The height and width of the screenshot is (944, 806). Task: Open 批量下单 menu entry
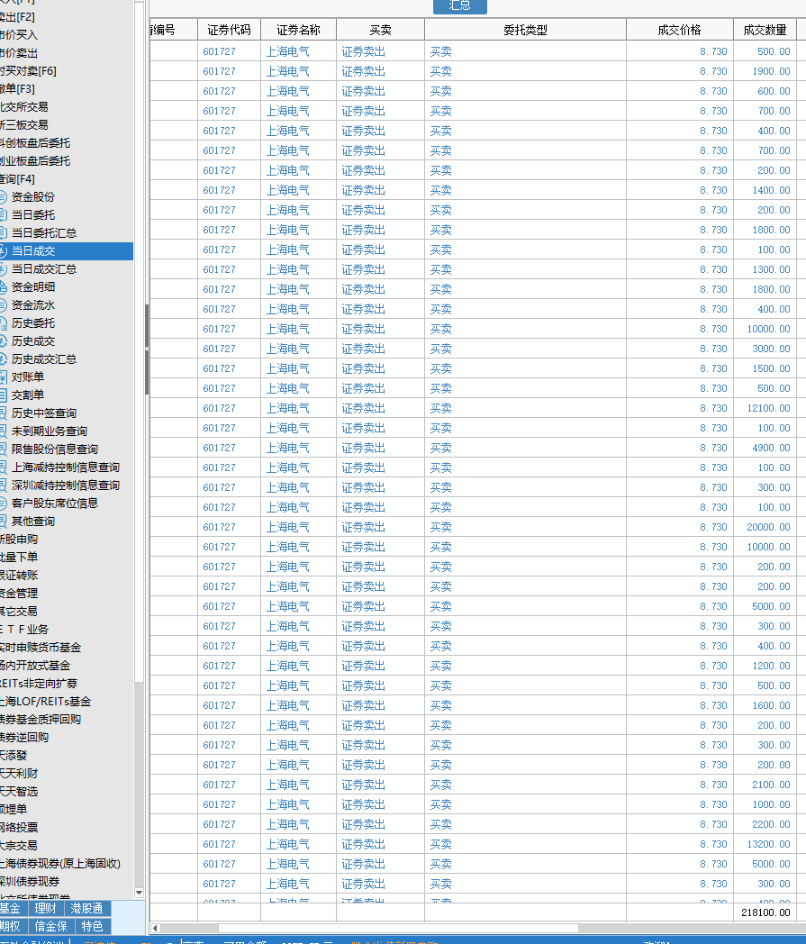[18, 558]
